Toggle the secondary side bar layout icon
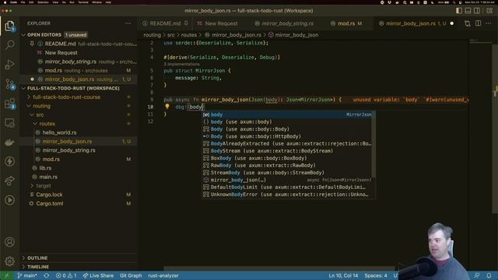 [x=477, y=10]
